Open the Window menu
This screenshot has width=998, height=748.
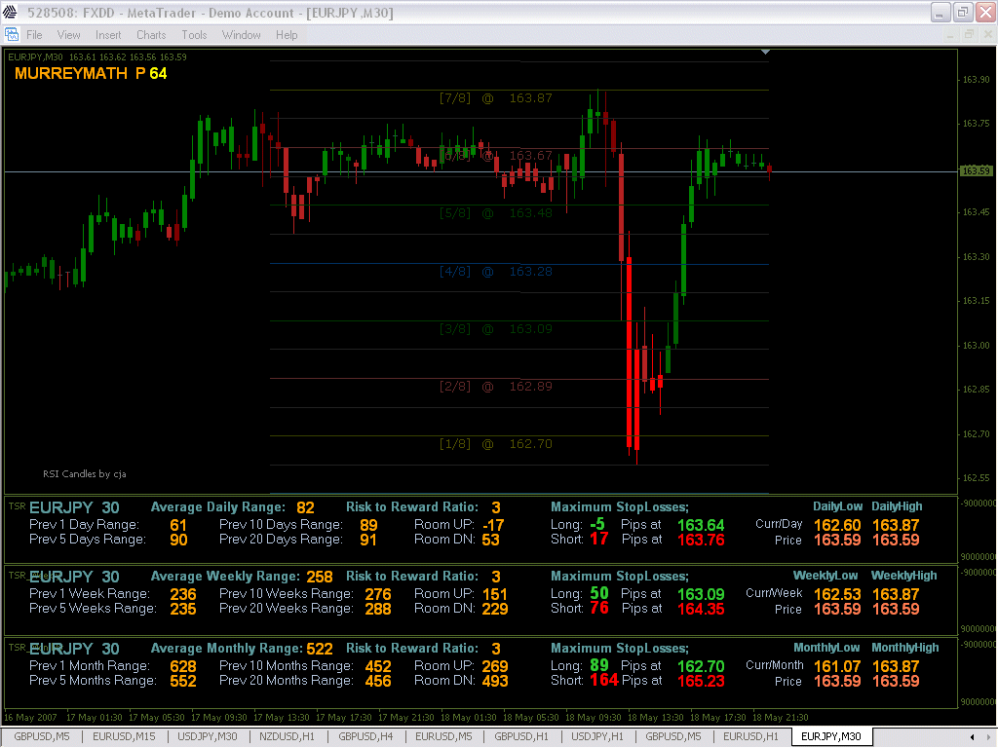pyautogui.click(x=241, y=34)
